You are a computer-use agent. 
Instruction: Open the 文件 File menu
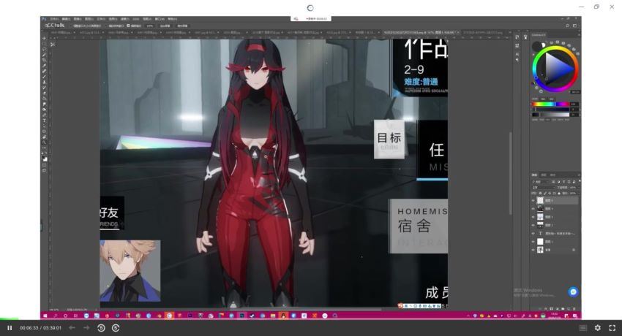click(x=54, y=19)
